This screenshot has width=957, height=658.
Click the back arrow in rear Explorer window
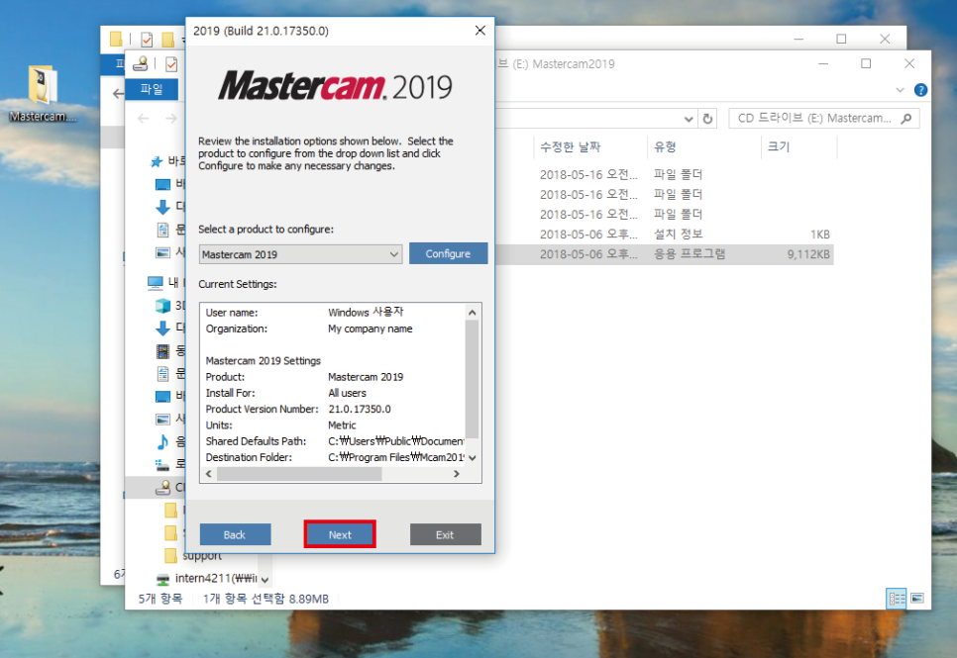(x=119, y=93)
